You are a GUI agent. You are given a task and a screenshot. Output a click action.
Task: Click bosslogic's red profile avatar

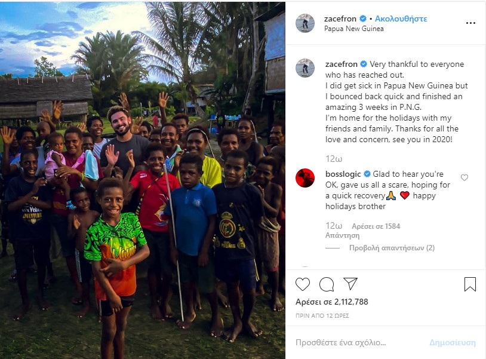[x=305, y=178]
